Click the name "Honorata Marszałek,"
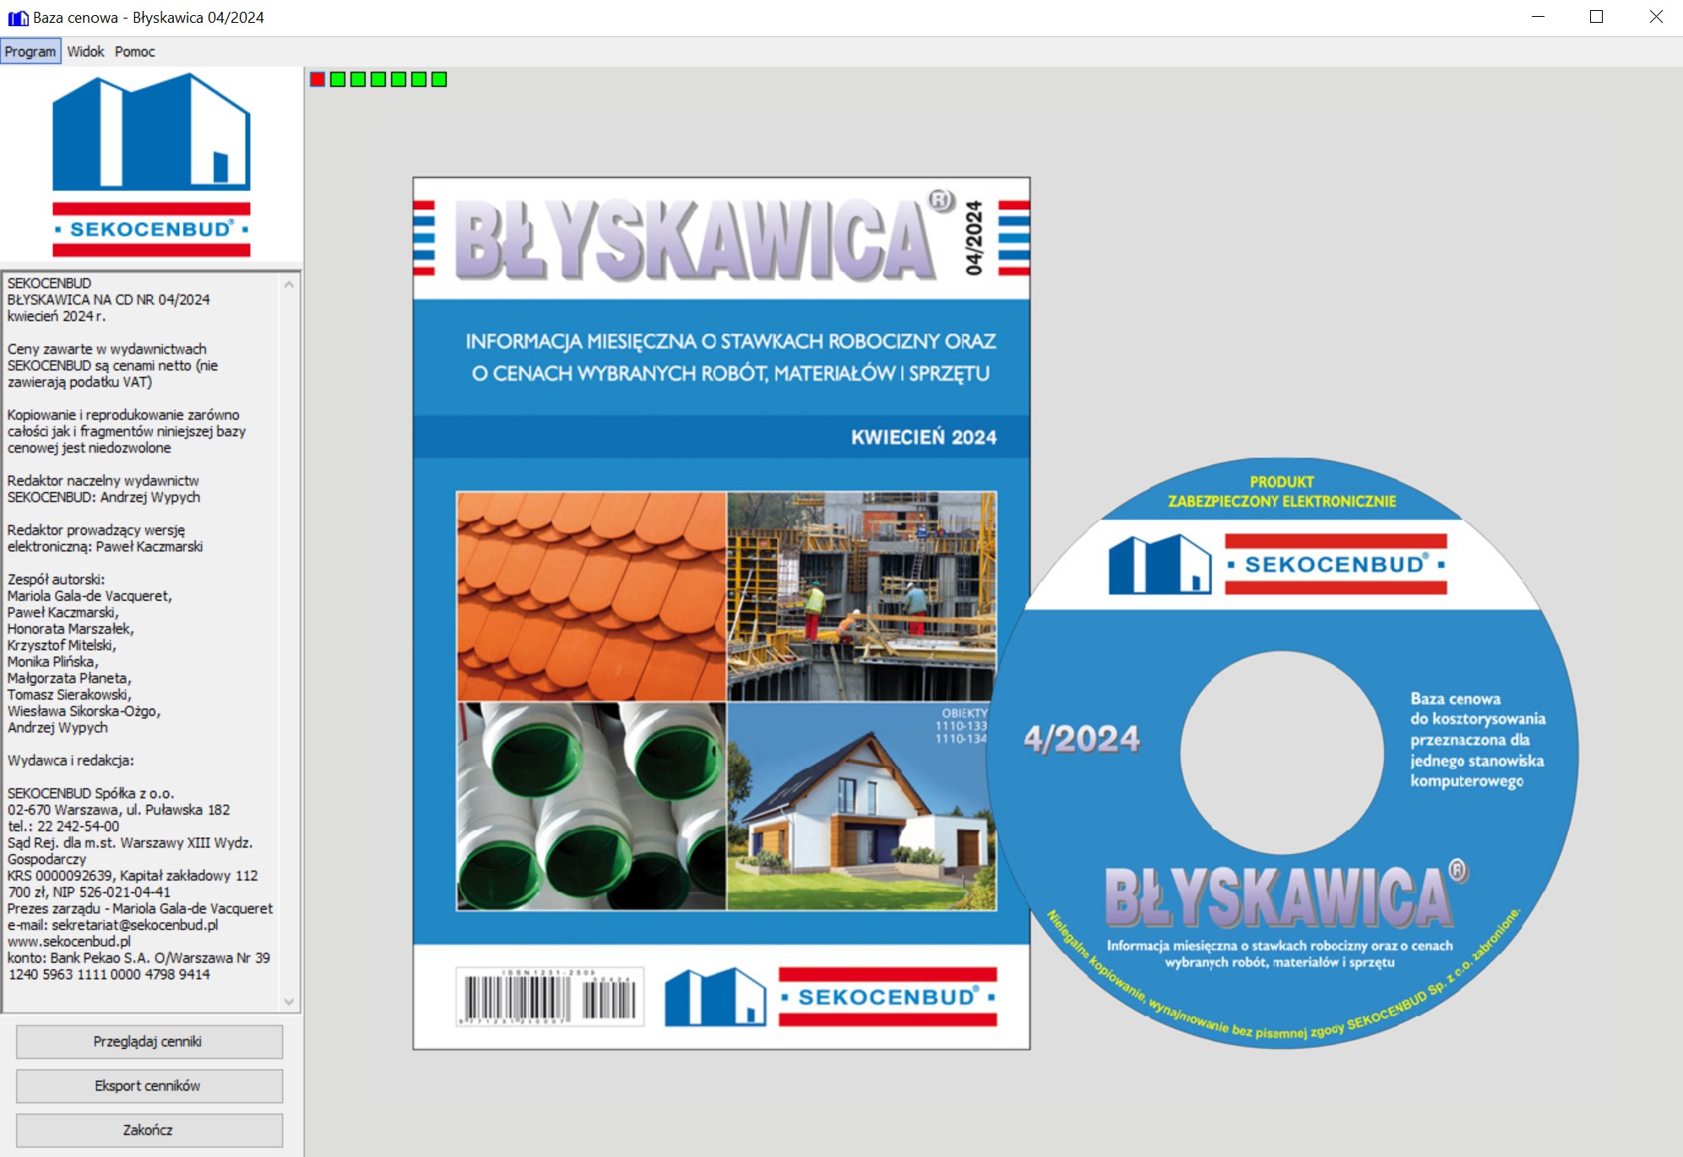This screenshot has width=1683, height=1157. 71,629
